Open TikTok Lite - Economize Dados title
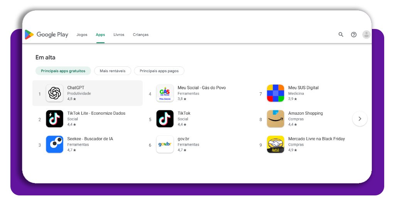The height and width of the screenshot is (207, 395). tap(96, 113)
